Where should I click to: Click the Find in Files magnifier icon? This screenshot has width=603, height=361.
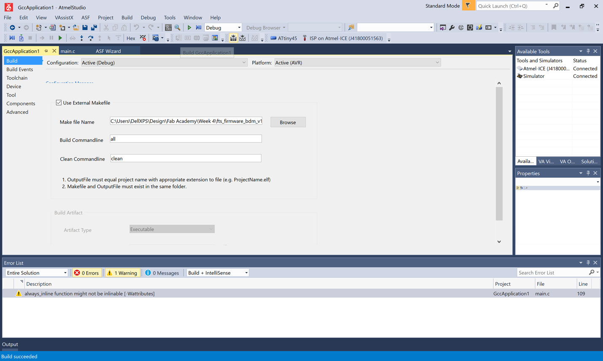177,27
